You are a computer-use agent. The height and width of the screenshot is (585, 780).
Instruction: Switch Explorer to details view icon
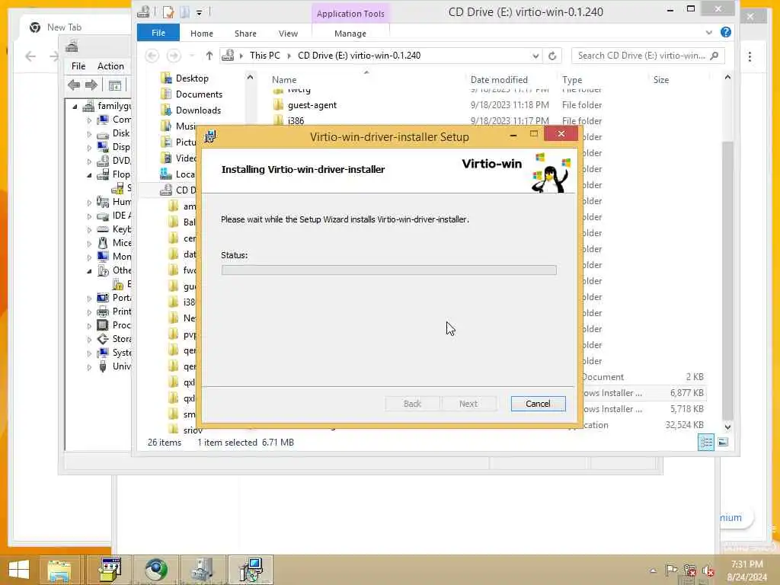point(706,443)
